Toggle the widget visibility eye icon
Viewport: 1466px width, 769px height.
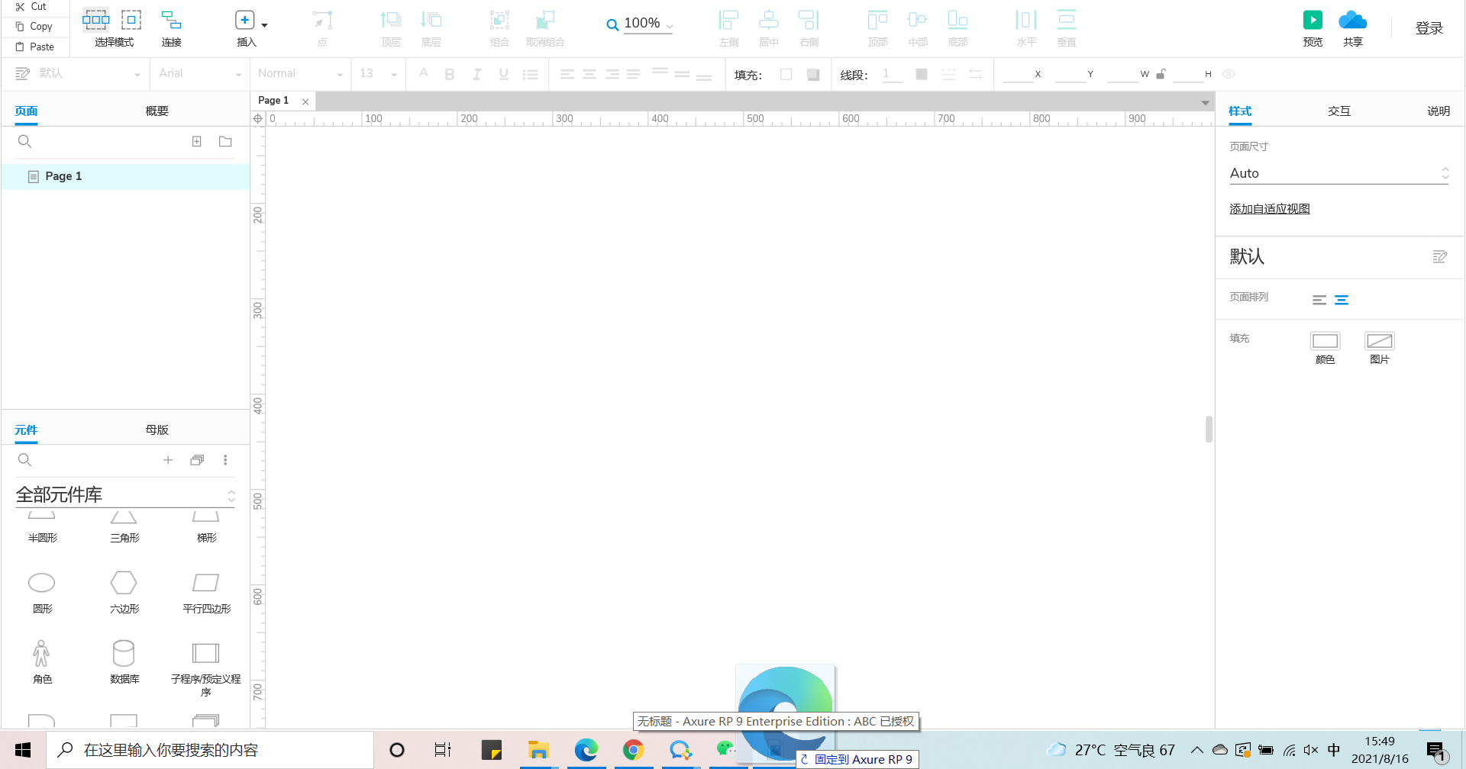click(1229, 74)
